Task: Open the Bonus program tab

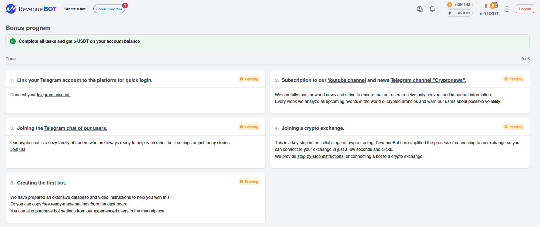Action: click(x=109, y=9)
